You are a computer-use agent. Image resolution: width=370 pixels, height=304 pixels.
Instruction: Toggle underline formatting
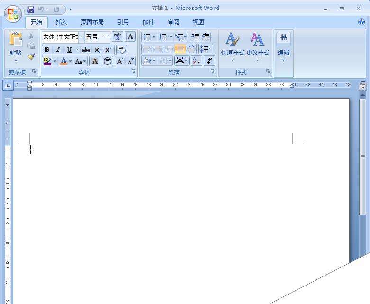pos(69,50)
